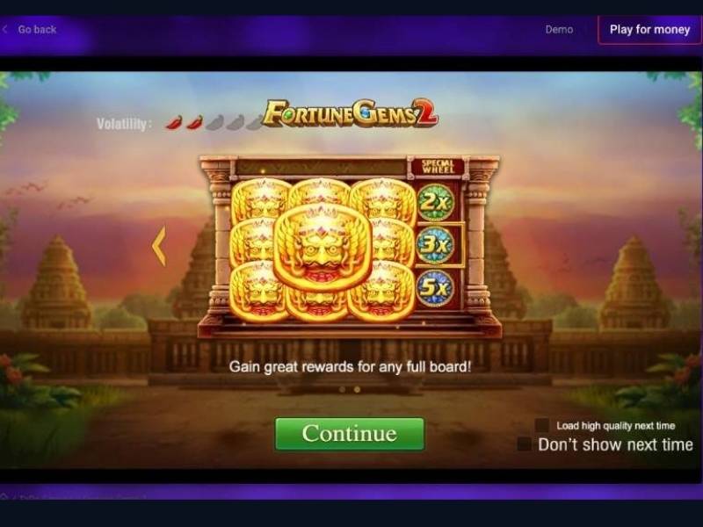Click the bottom-right golden mask on the reels
The image size is (703, 527).
[x=382, y=292]
